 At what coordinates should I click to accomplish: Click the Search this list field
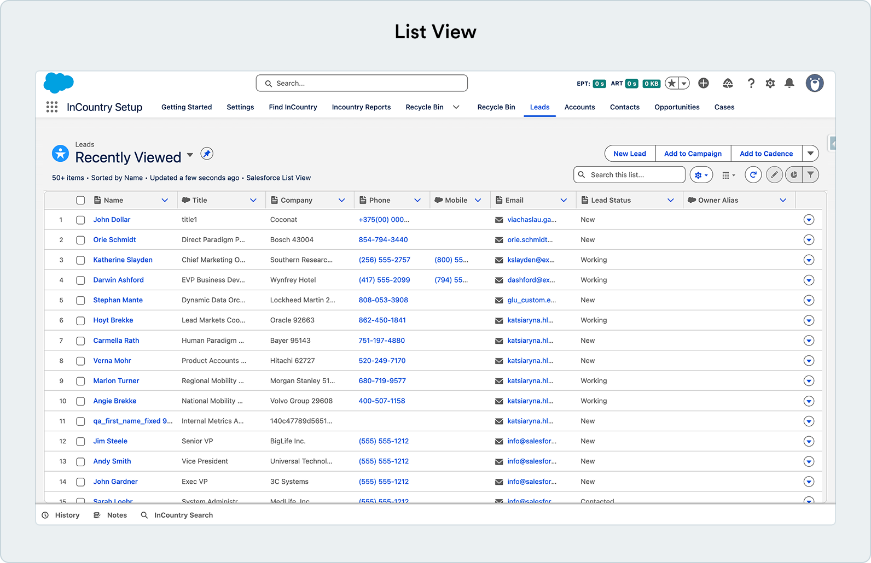coord(629,175)
